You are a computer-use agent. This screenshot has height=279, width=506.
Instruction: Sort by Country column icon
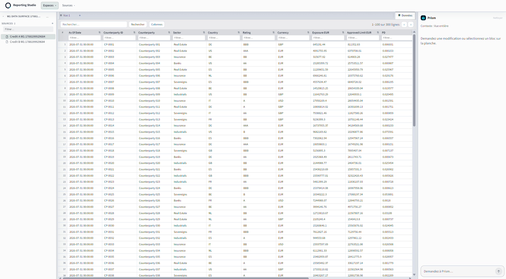(x=239, y=32)
